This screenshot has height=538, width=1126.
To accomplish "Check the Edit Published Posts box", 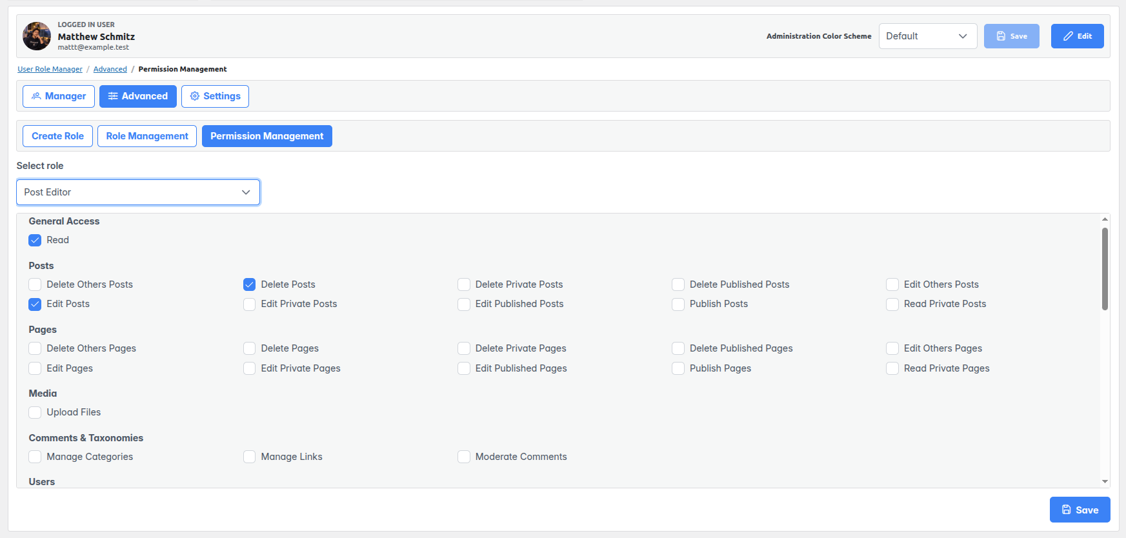I will pos(463,304).
